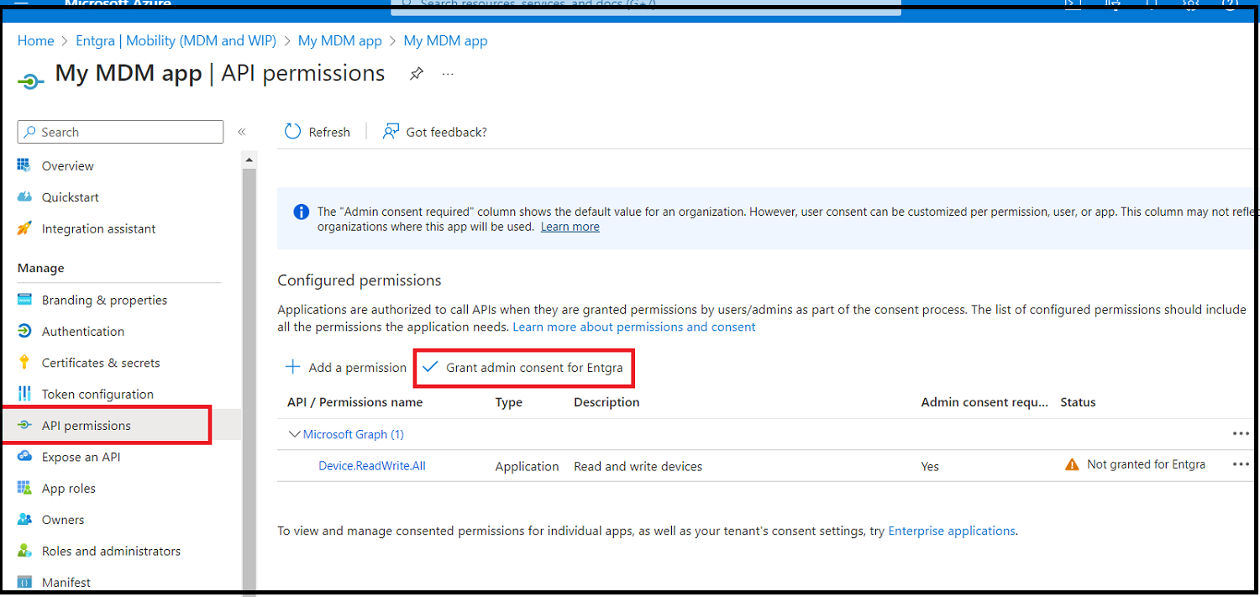Screen dimensions: 1260x597
Task: Click the Admin consent requ... column header
Action: point(984,402)
